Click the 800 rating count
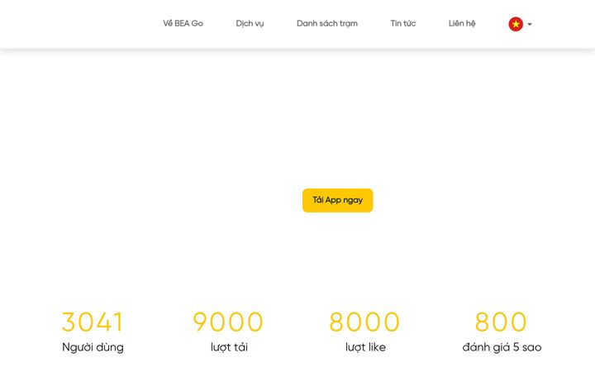The image size is (595, 372). tap(501, 322)
